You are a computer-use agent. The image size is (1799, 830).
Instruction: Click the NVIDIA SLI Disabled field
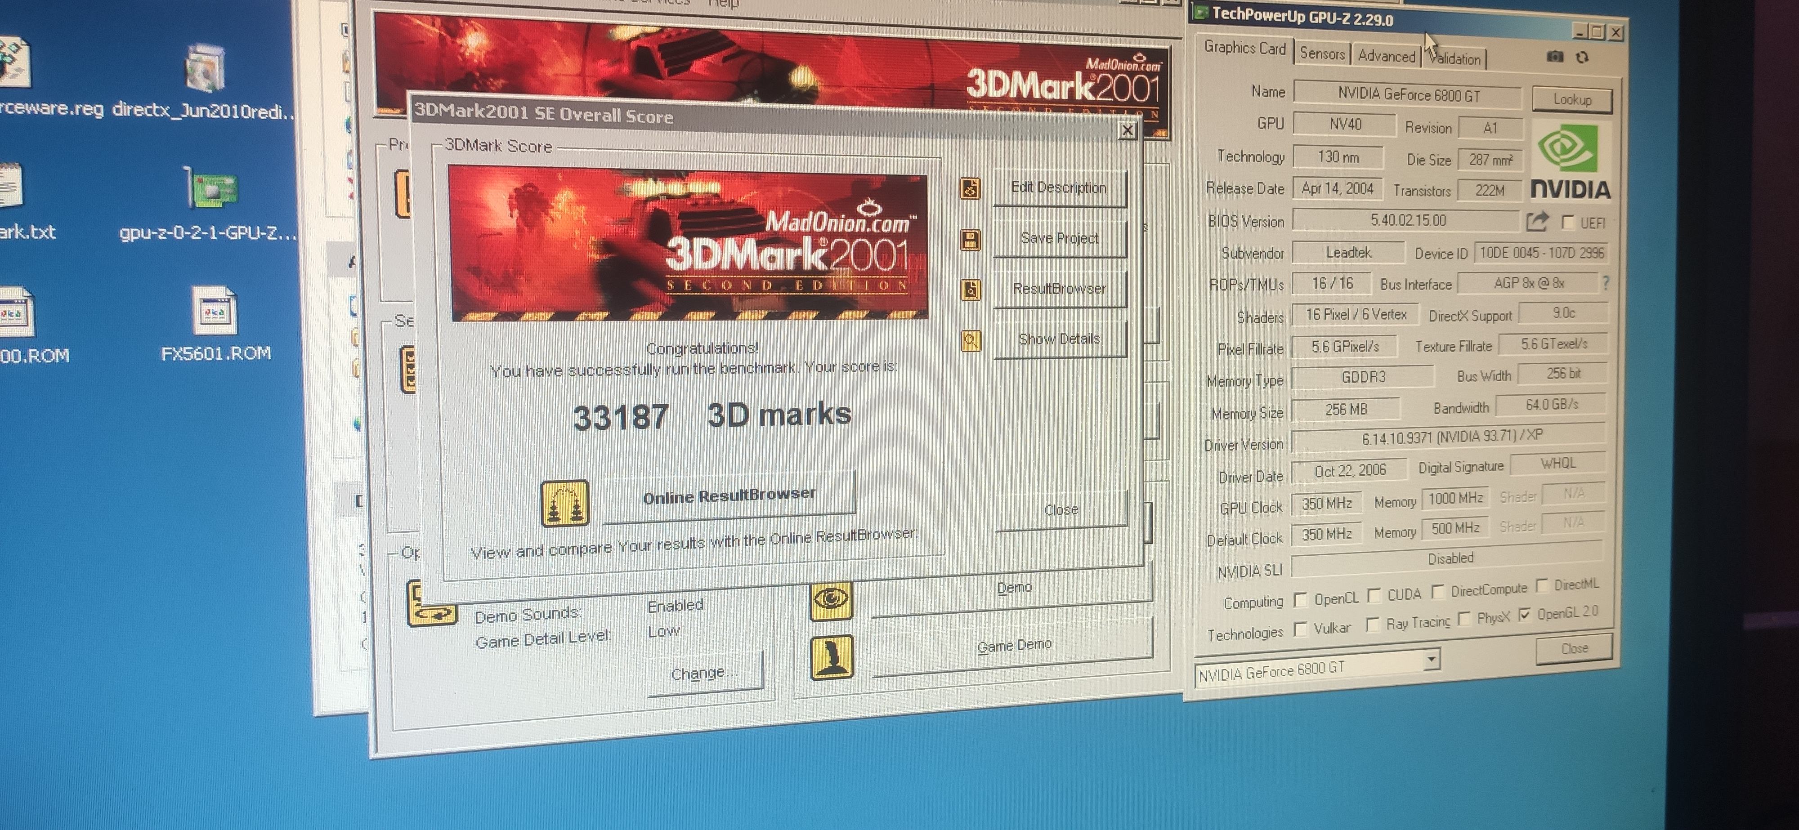point(1447,560)
